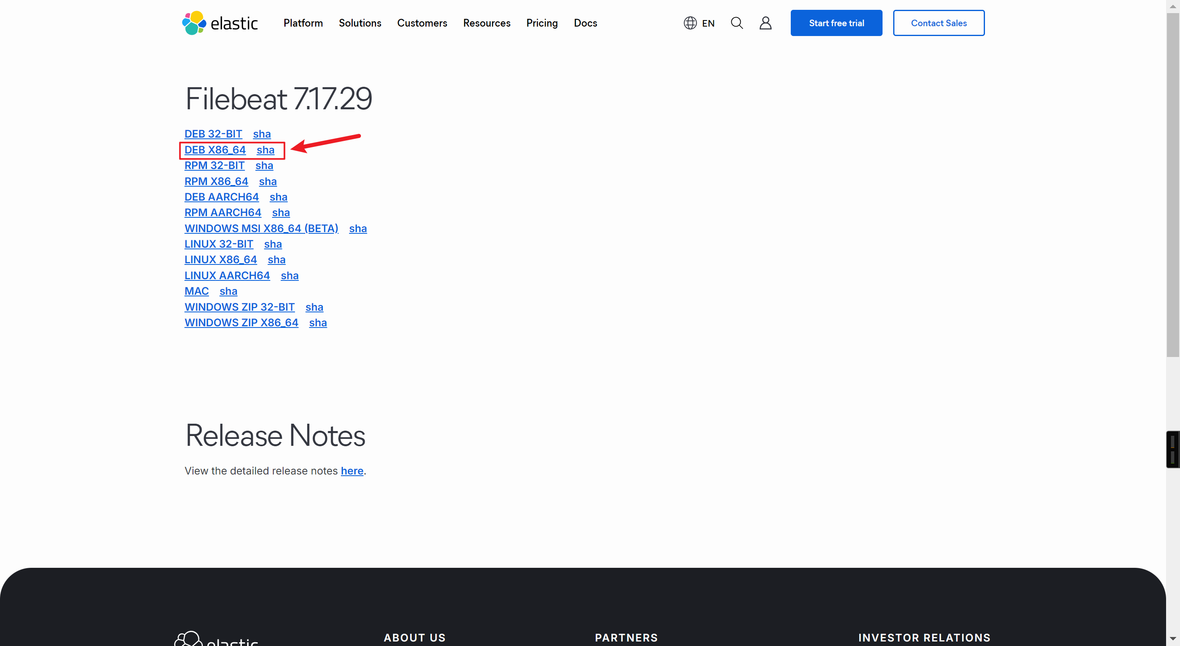This screenshot has height=646, width=1180.
Task: Click the globe language icon
Action: coord(690,23)
